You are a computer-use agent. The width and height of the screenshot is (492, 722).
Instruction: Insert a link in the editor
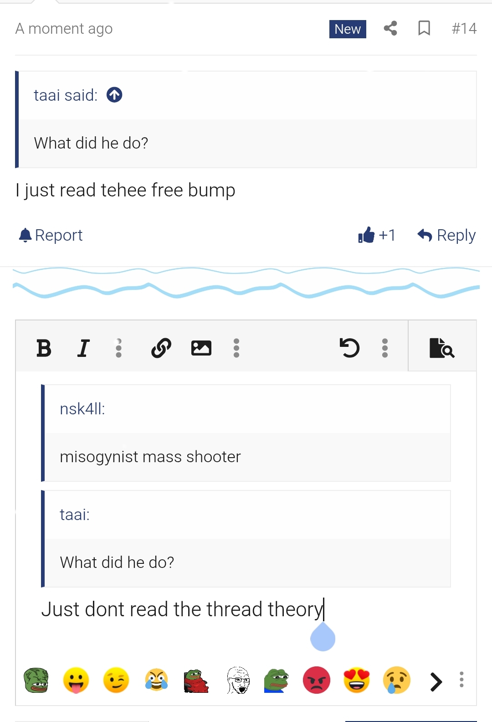coord(161,348)
